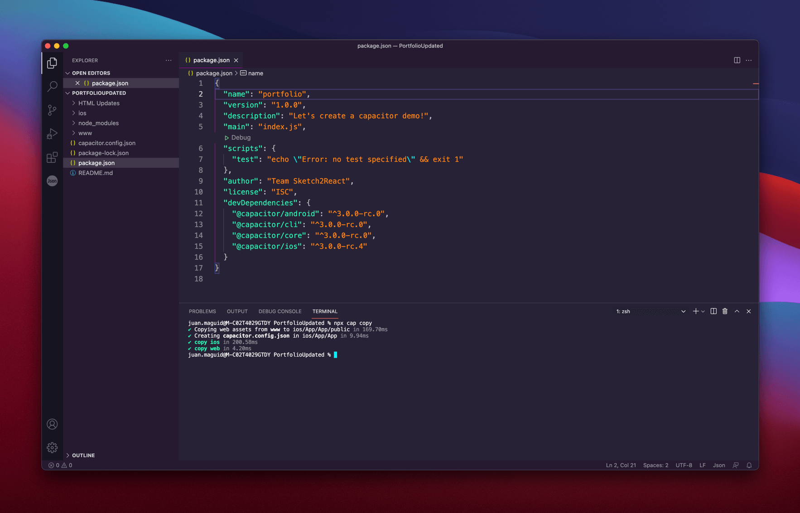Screen dimensions: 800x513
Task: Expand the ios folder
Action: pos(82,113)
